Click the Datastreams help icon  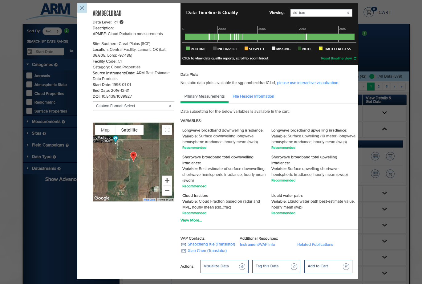pyautogui.click(x=59, y=169)
